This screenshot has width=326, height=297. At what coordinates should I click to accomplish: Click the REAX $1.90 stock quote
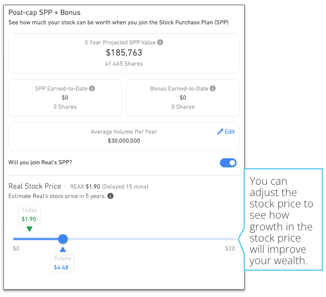tap(85, 187)
